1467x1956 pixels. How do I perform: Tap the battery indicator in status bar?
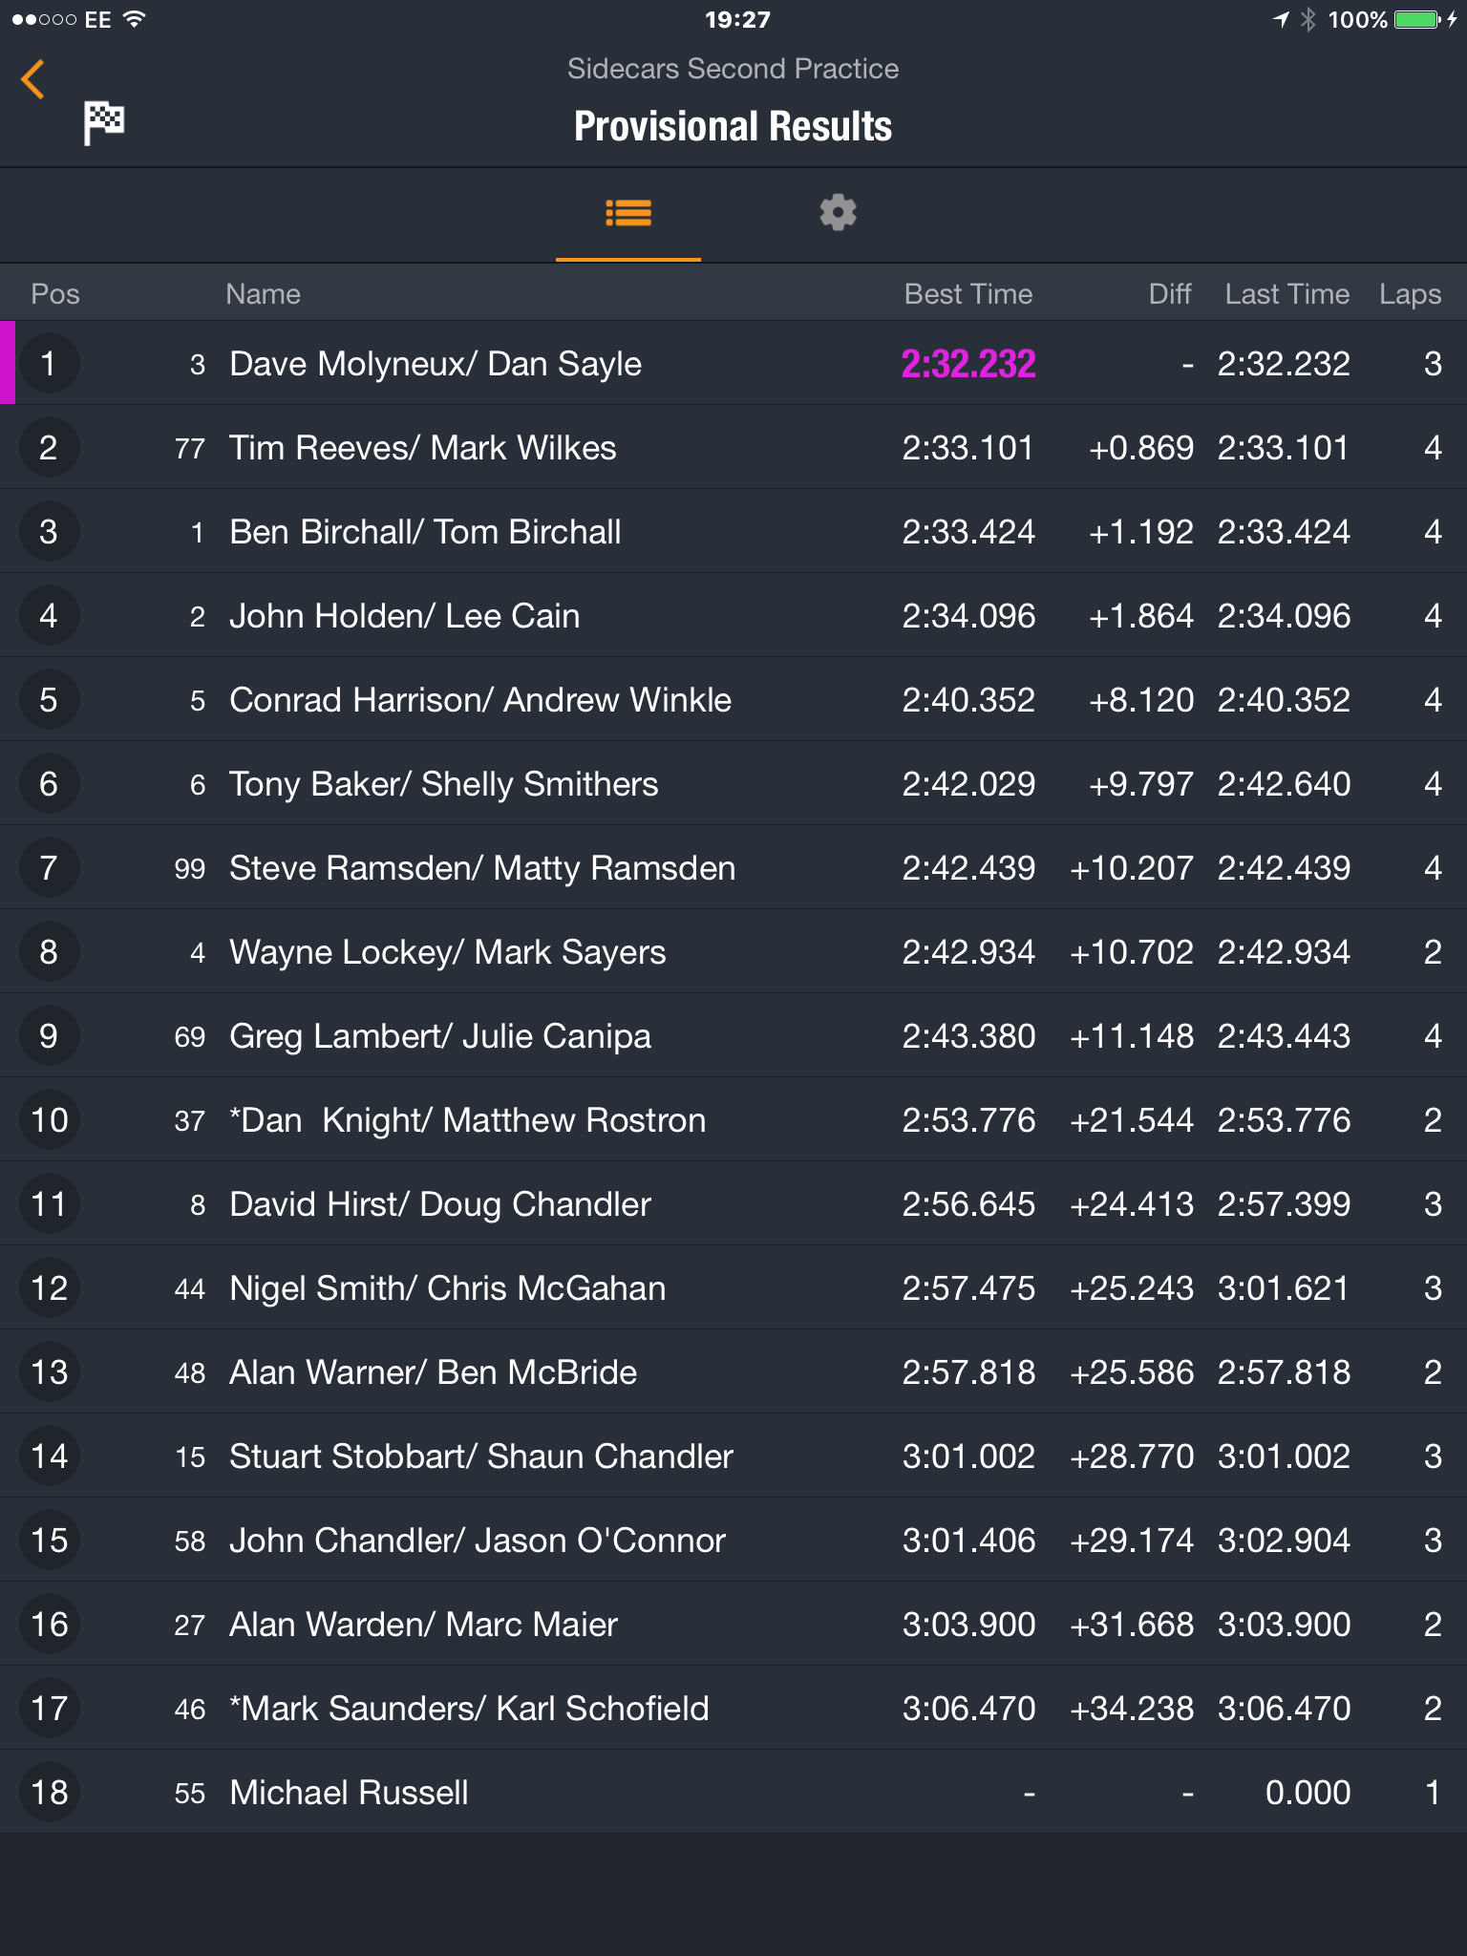coord(1417,19)
